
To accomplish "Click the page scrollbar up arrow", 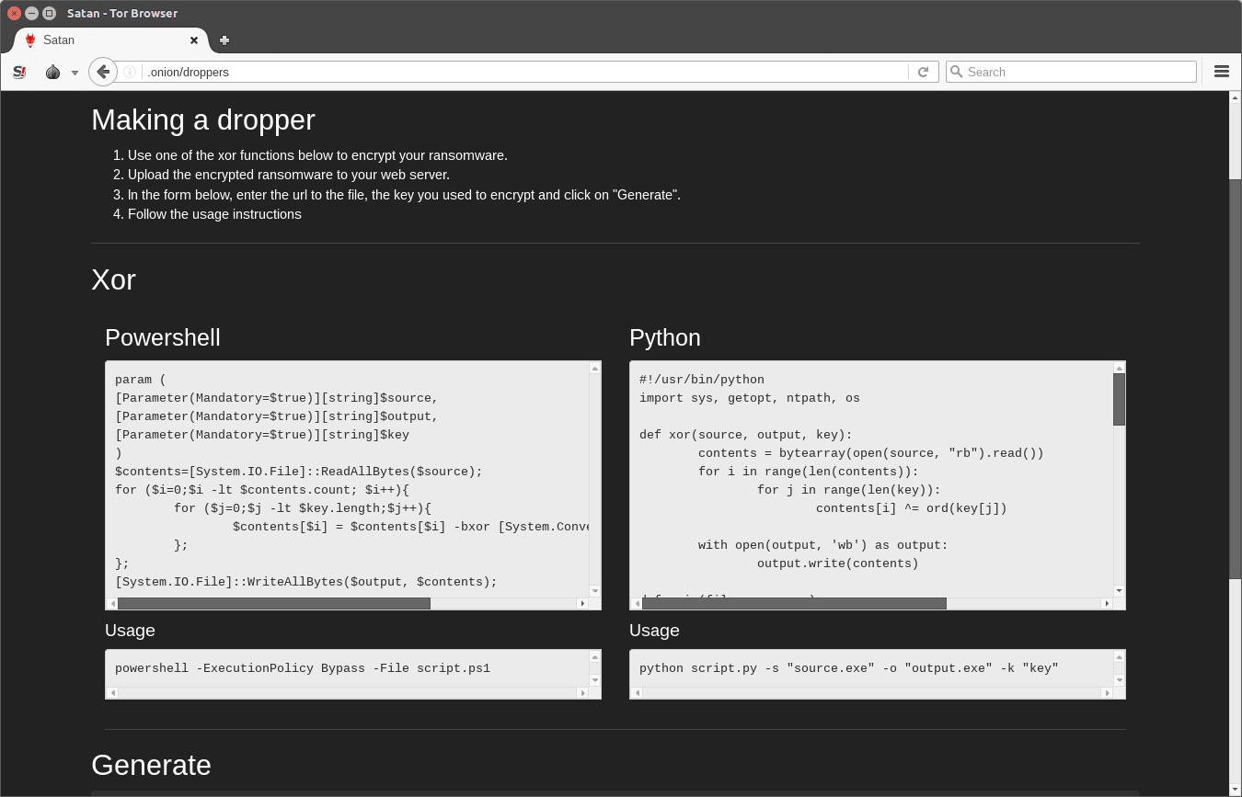I will [1236, 97].
